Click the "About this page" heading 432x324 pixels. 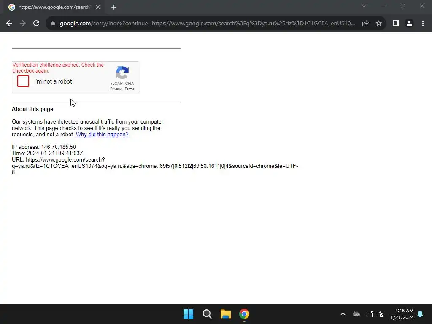click(32, 109)
